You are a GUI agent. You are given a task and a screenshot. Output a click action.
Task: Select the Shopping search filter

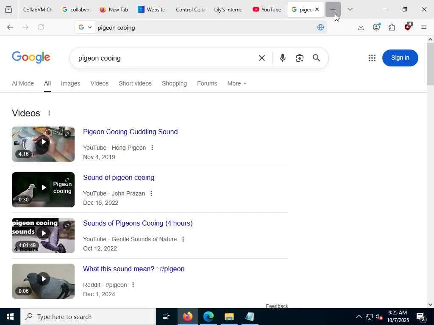click(x=174, y=83)
